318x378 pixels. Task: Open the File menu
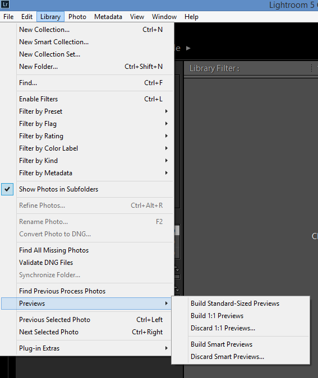8,17
